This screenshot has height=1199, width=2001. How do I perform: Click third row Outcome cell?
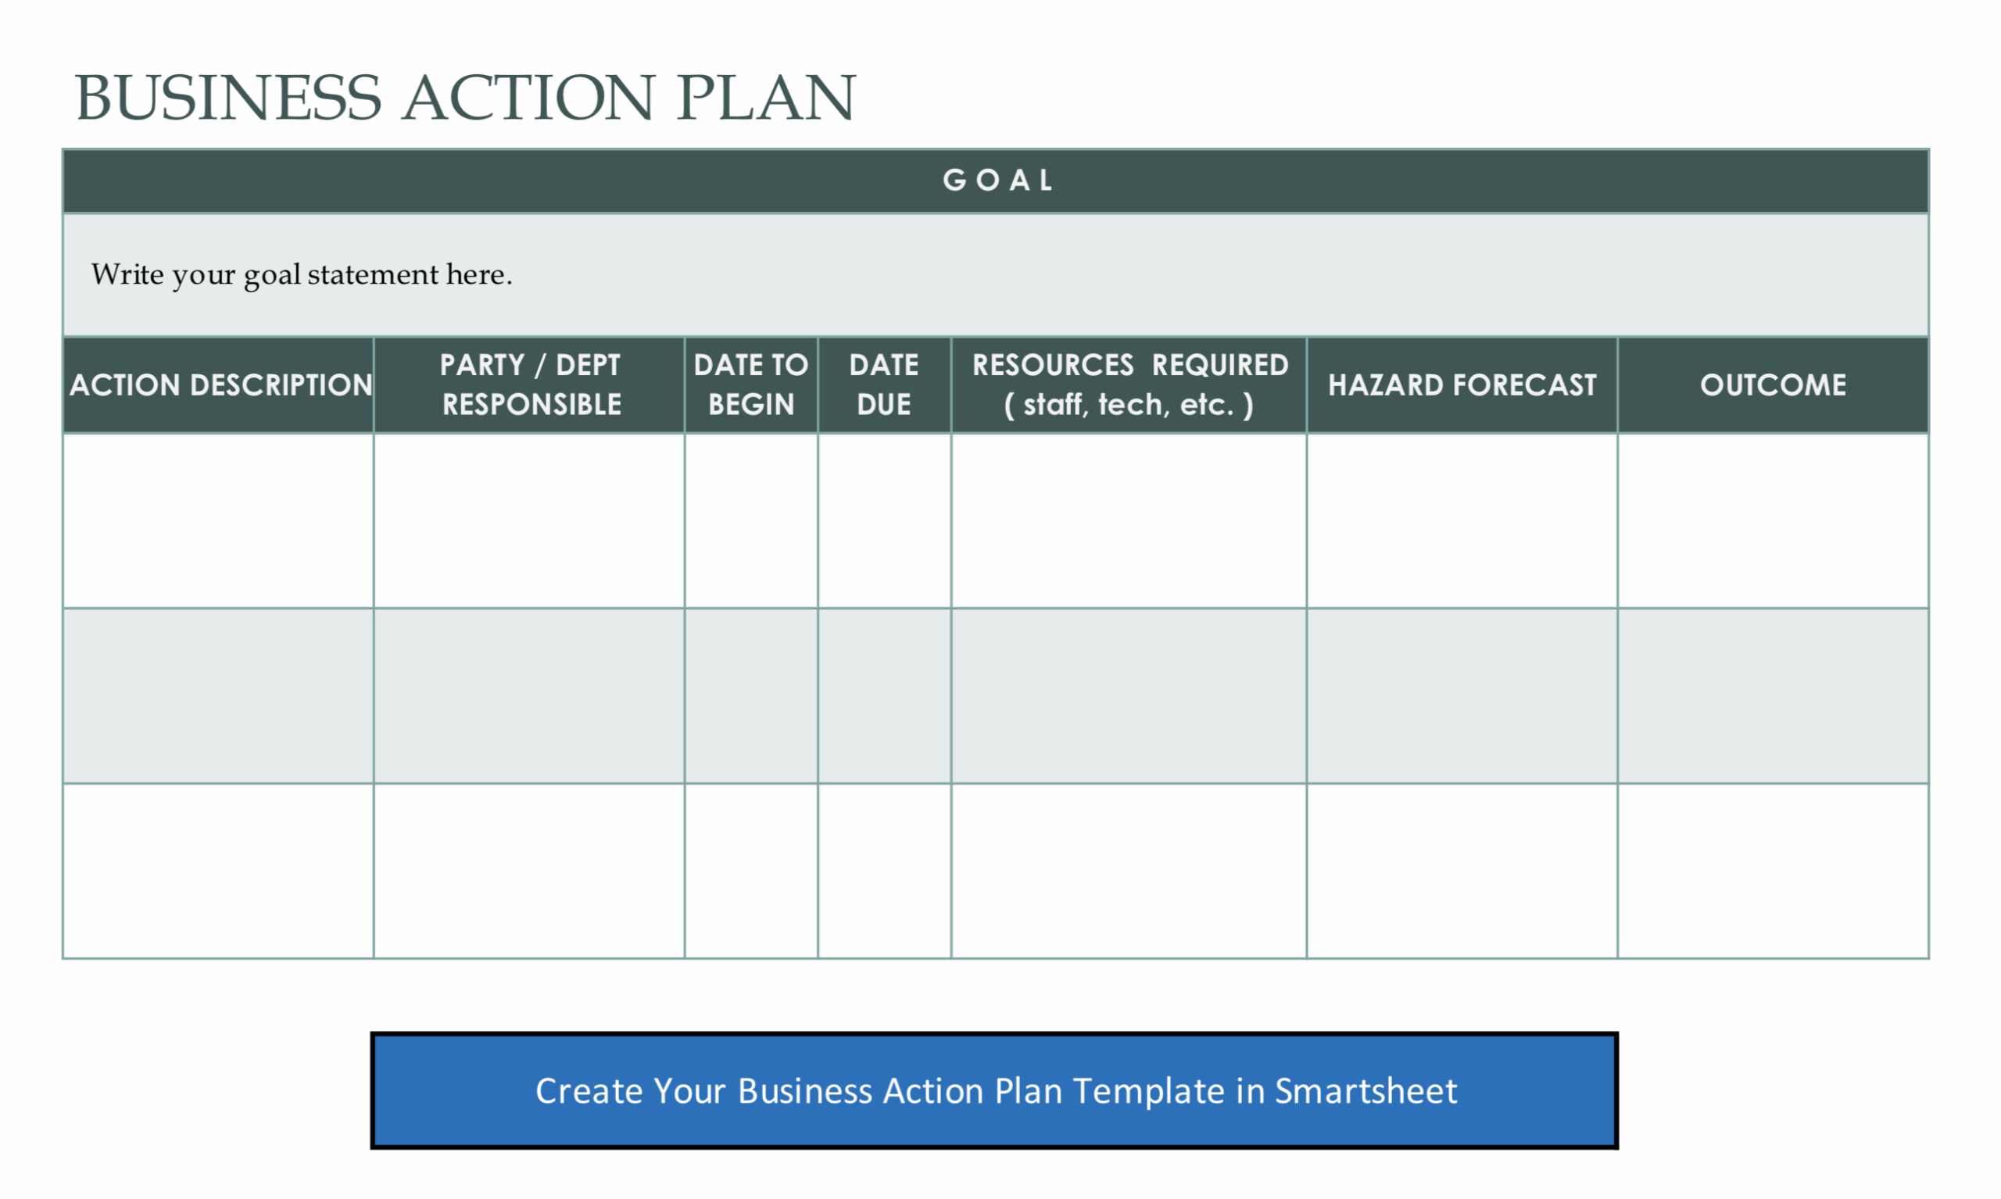[1774, 872]
